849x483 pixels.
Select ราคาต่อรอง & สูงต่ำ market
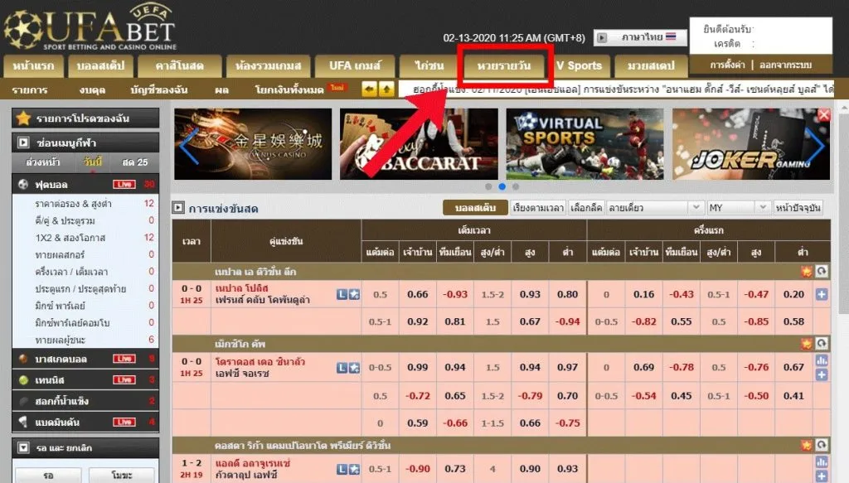click(73, 204)
